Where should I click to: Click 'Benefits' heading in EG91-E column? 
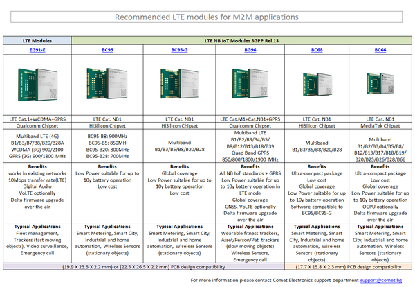pos(37,166)
